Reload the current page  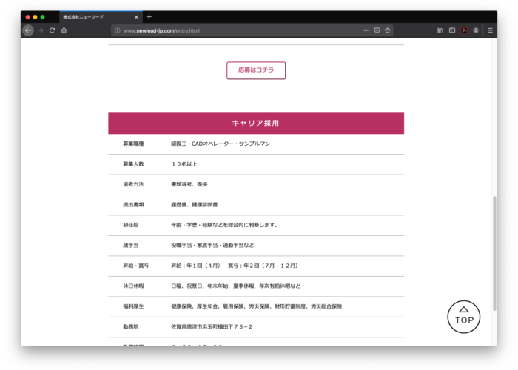[53, 30]
